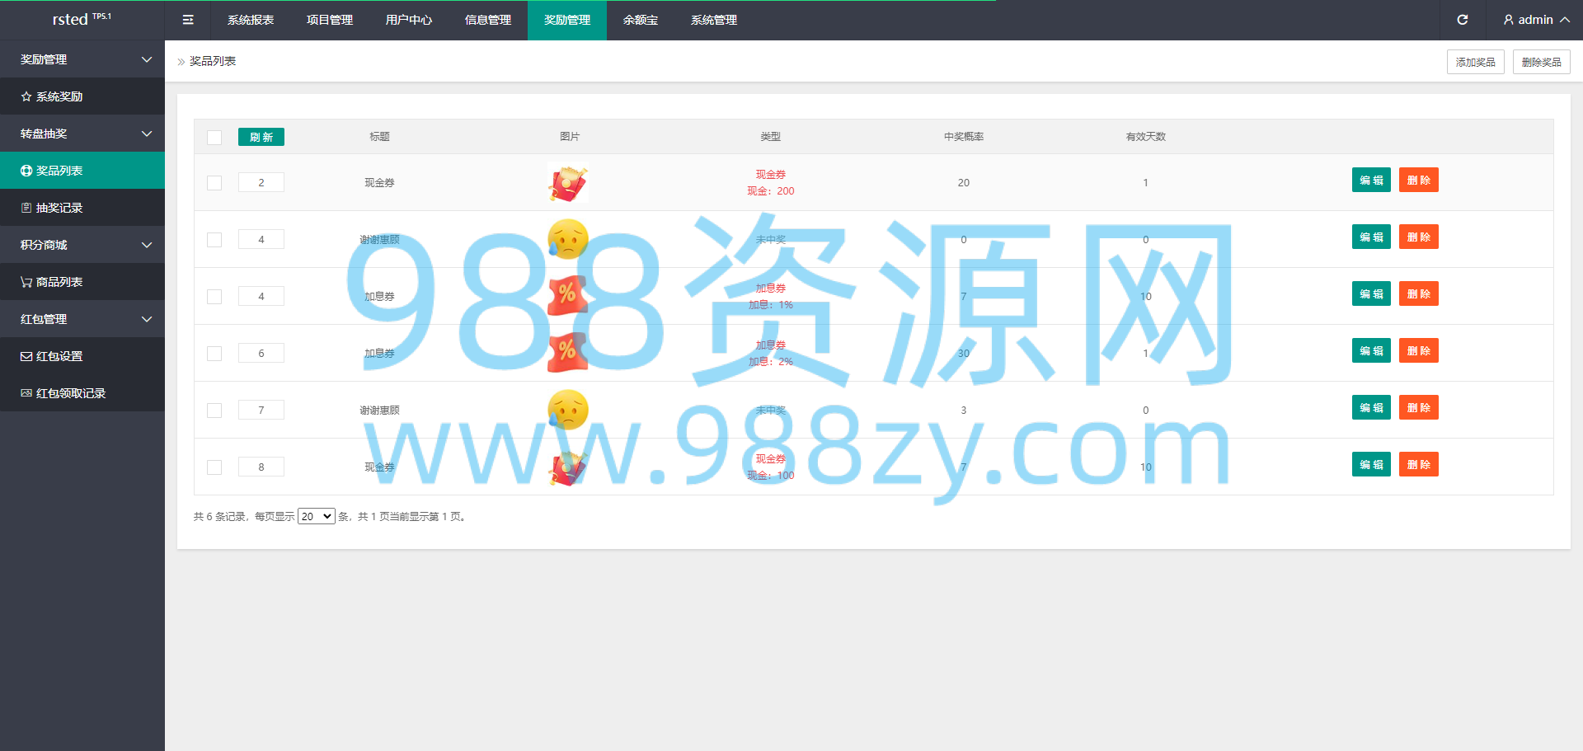Click the 添加奖品 button
This screenshot has width=1583, height=751.
click(x=1476, y=62)
